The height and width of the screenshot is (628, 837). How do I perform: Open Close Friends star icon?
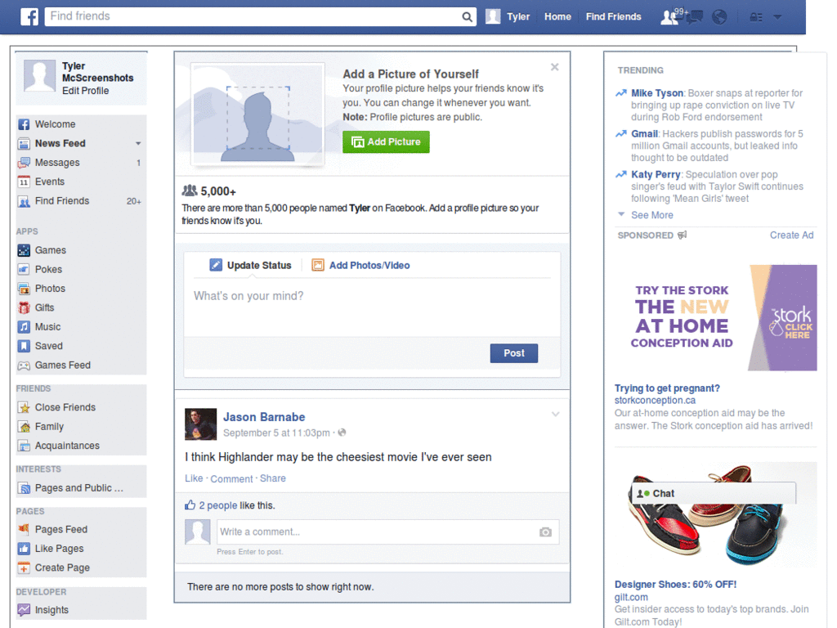pos(24,407)
